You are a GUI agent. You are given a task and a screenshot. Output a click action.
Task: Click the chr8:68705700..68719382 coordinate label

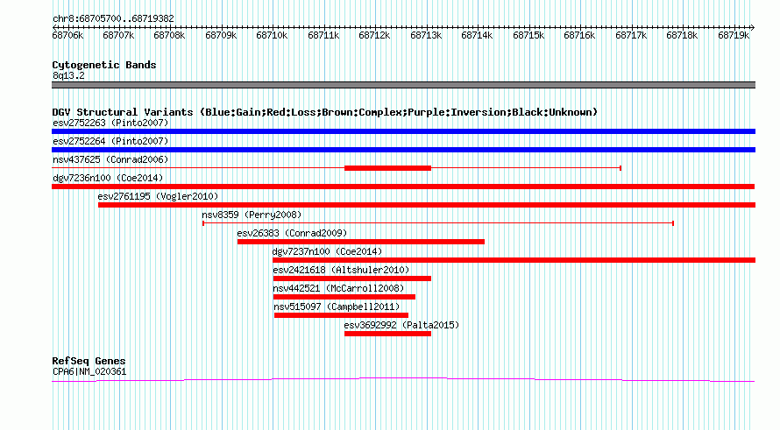pyautogui.click(x=113, y=18)
